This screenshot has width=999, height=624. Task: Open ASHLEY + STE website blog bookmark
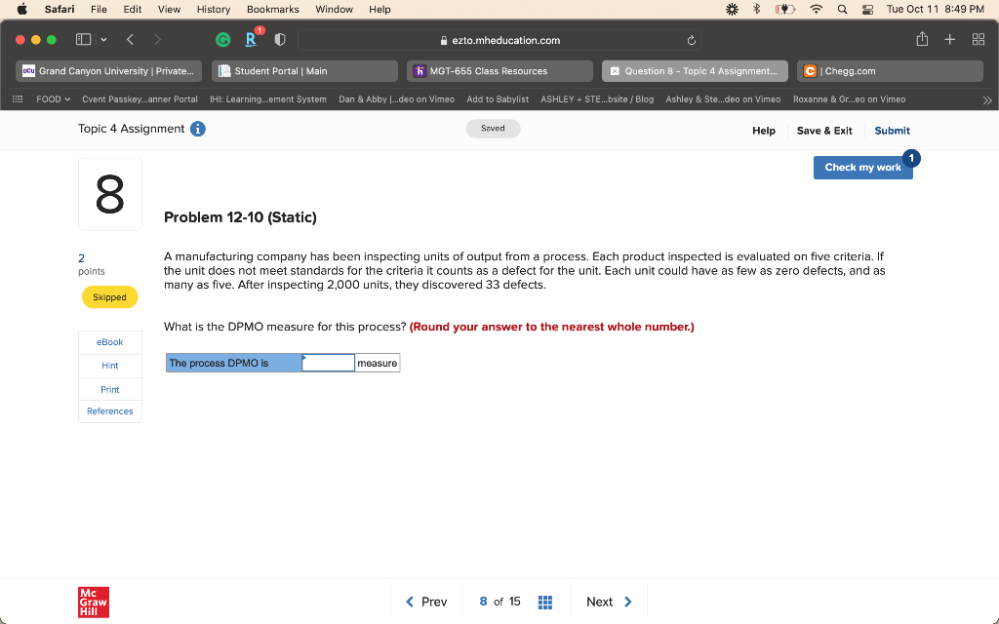pyautogui.click(x=597, y=99)
